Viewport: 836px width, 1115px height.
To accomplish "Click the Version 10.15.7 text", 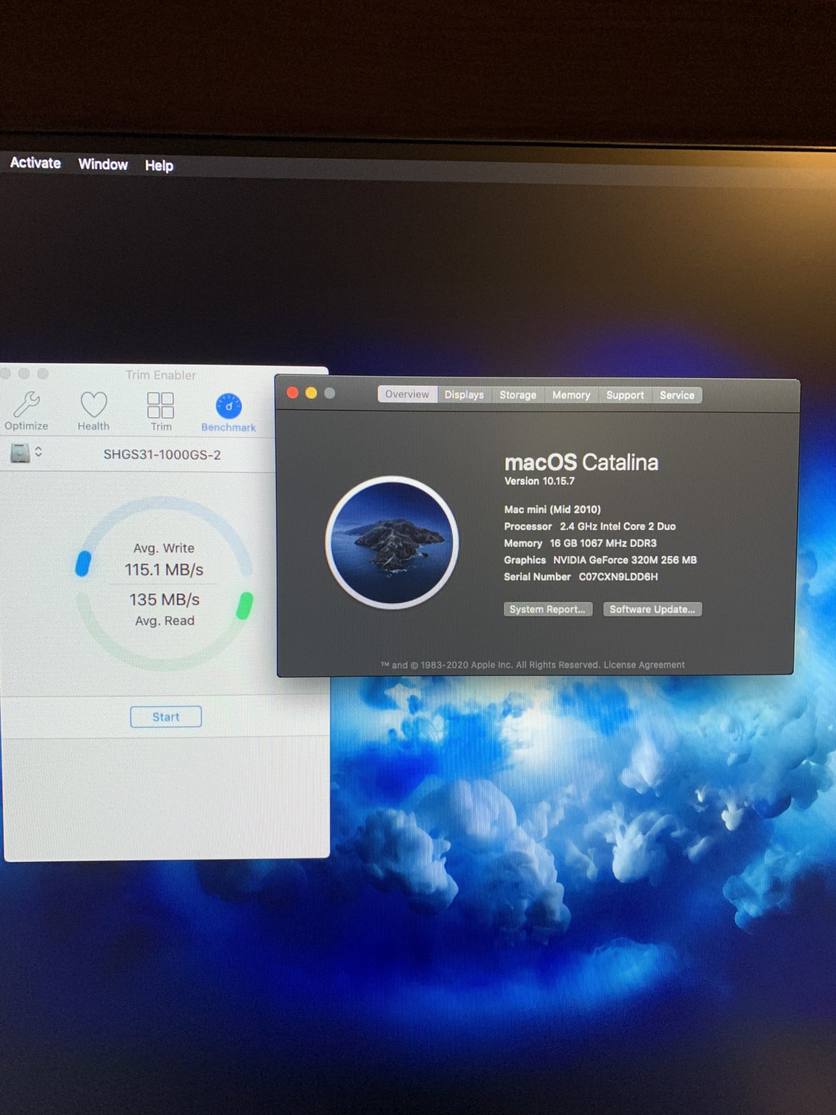I will coord(539,481).
